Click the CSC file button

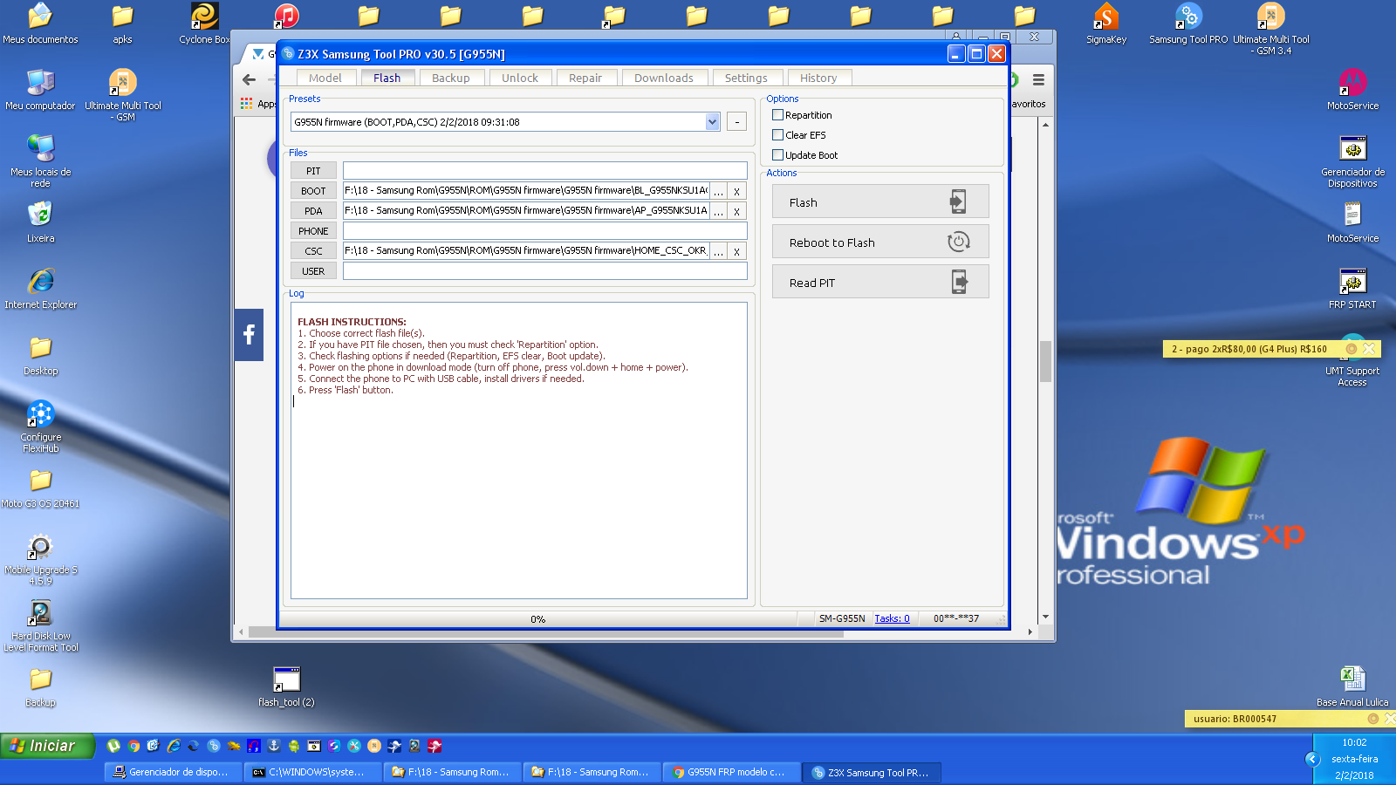click(313, 251)
